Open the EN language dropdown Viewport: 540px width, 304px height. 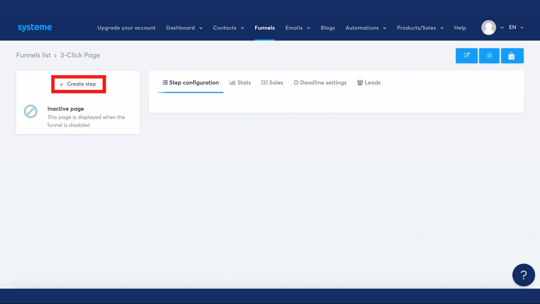coord(516,28)
